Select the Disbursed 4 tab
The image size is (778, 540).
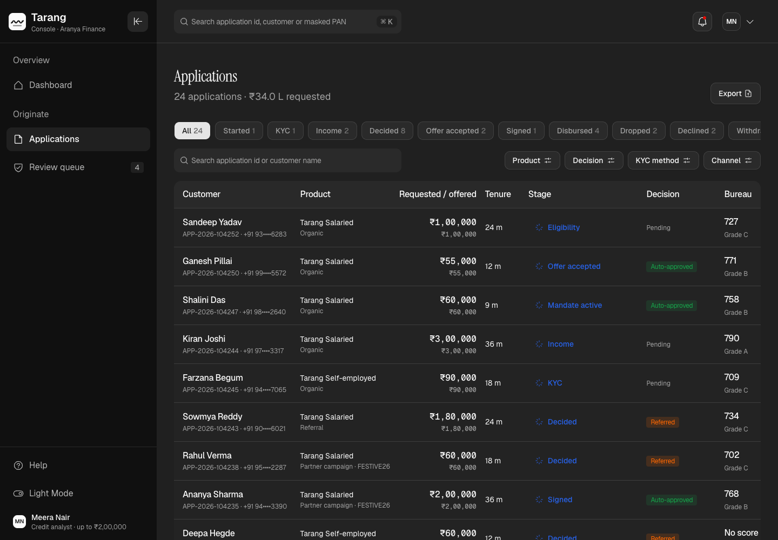pos(578,131)
